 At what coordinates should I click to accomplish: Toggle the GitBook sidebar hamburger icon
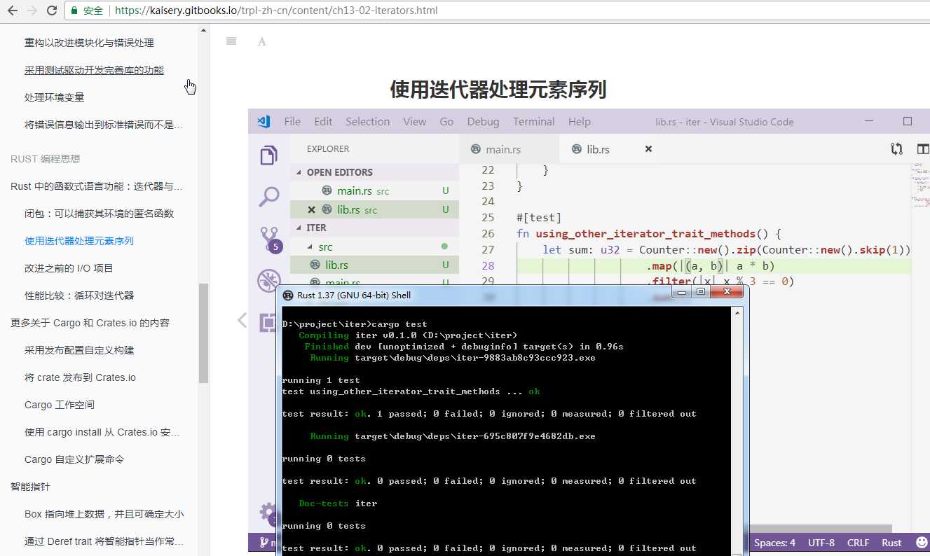231,41
